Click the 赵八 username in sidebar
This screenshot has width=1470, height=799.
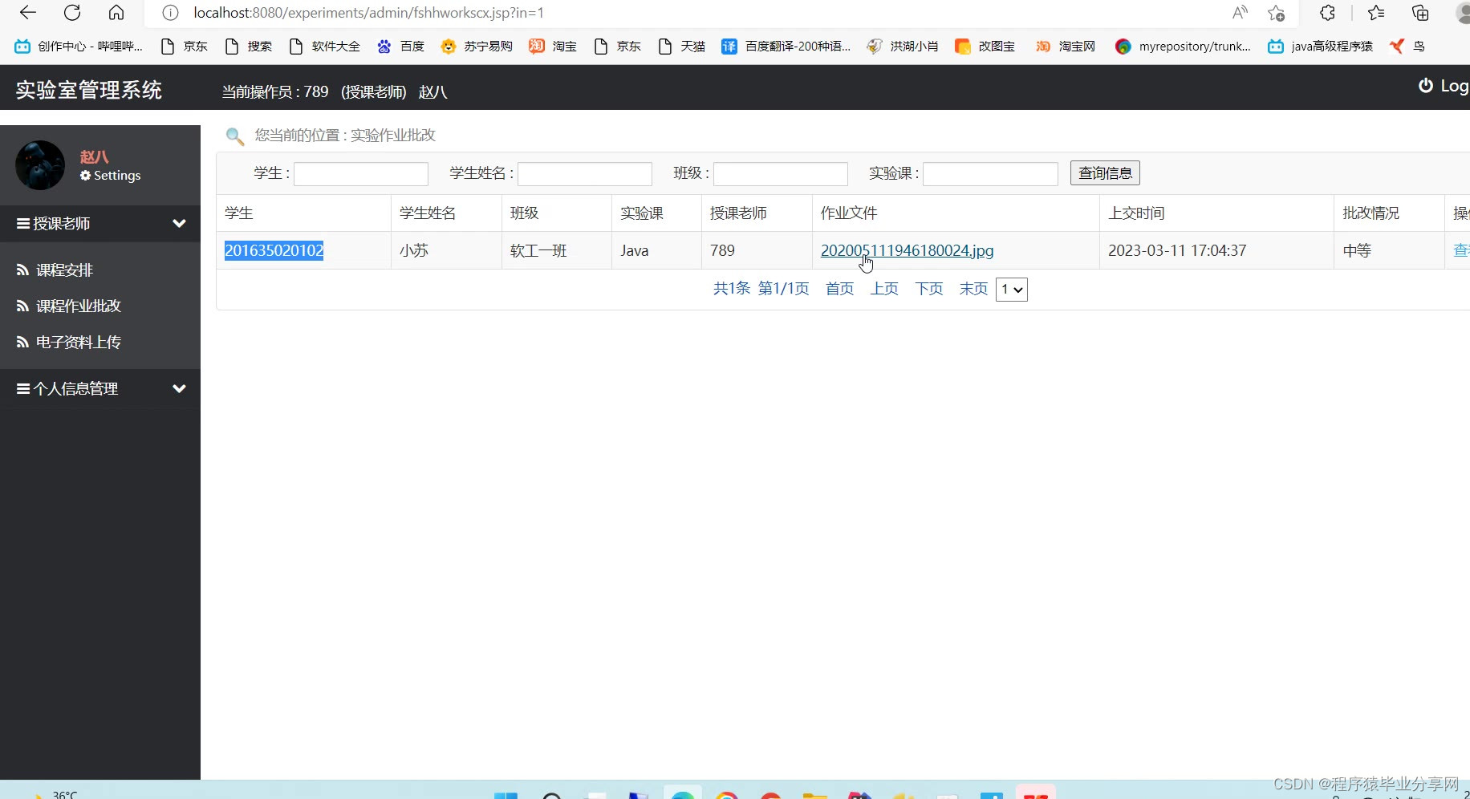(94, 157)
